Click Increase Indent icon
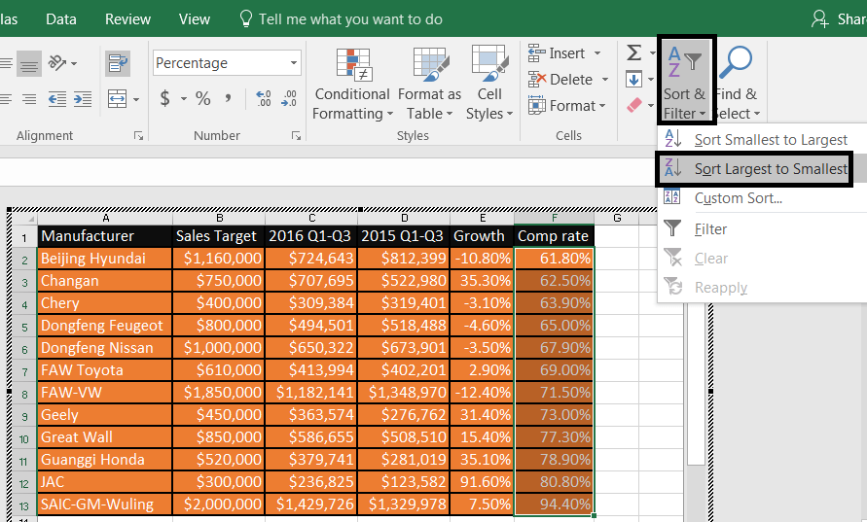 (83, 99)
